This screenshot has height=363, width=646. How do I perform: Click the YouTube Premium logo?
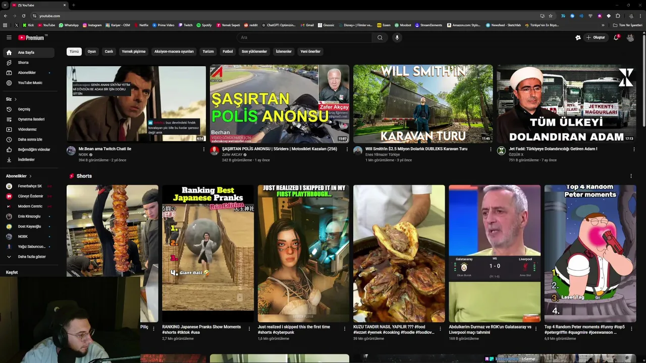tap(32, 37)
